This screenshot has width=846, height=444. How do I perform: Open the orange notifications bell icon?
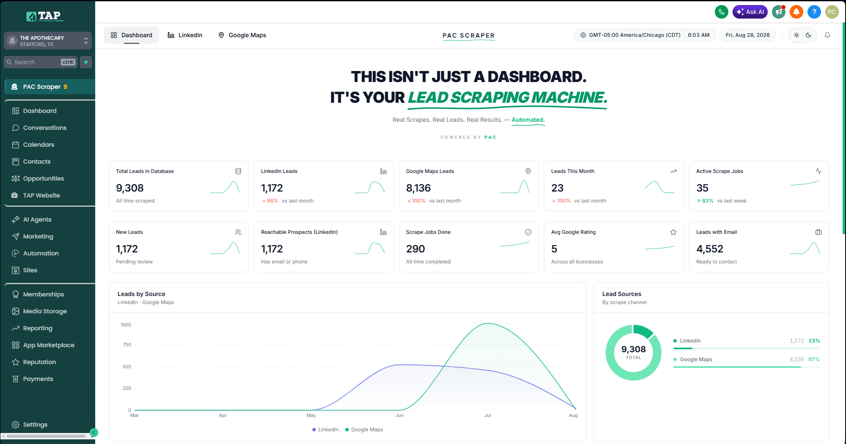click(796, 12)
